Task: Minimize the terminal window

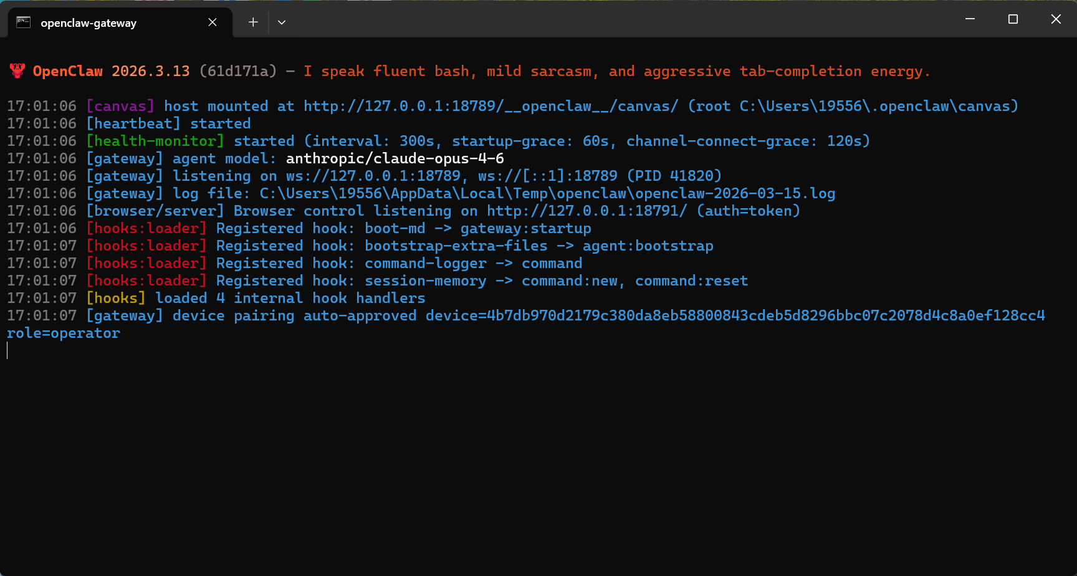Action: click(x=970, y=19)
